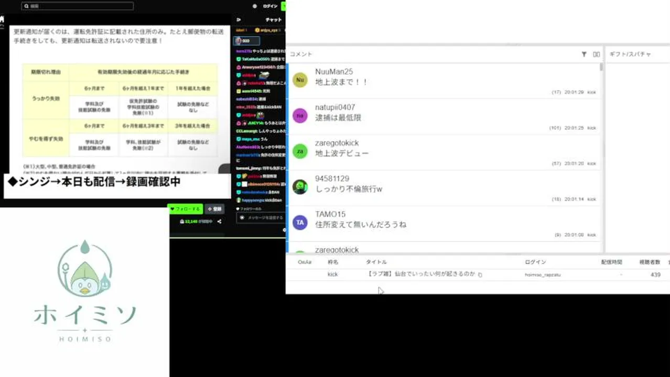The height and width of the screenshot is (377, 670).
Task: Click the copy icon next to the stream title
Action: [480, 274]
